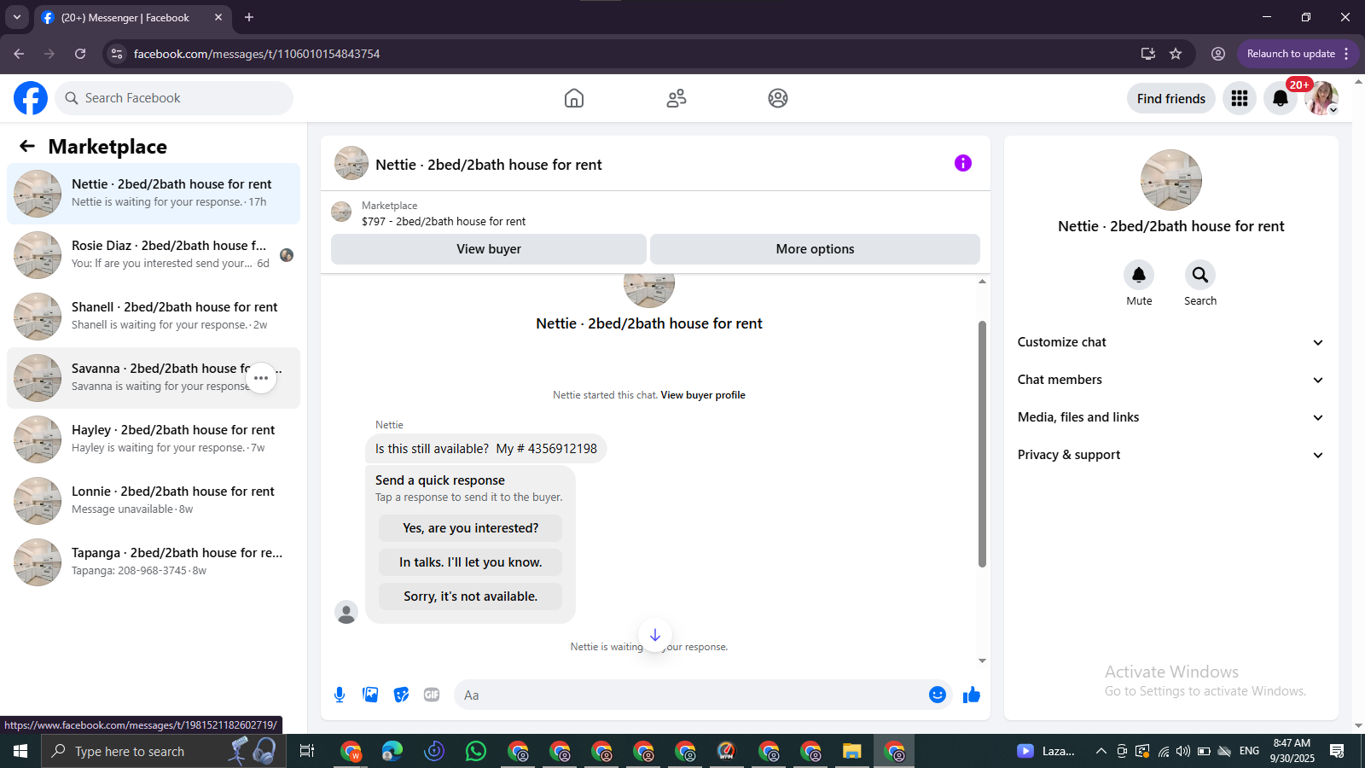Open File Explorer from the taskbar
Screen dimensions: 1365x768
coord(851,751)
